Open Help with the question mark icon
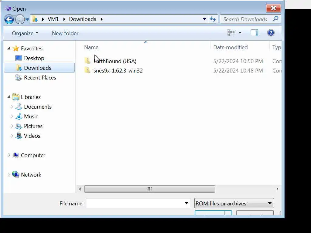 tap(271, 33)
